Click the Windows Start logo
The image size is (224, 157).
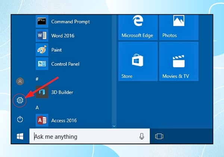(x=20, y=136)
